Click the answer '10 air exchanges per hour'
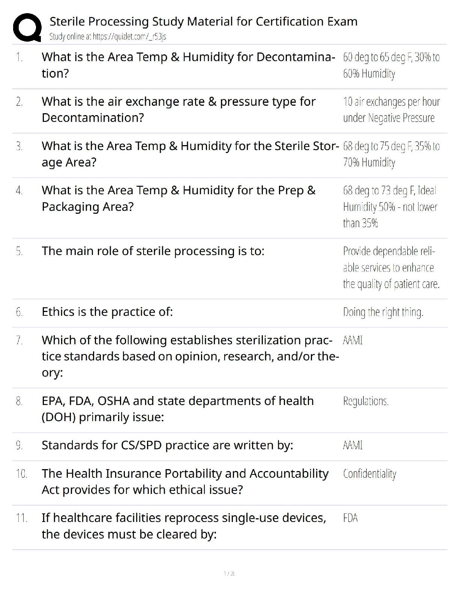 click(391, 102)
